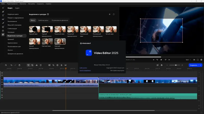Open the Справка menu
This screenshot has width=204, height=114.
48,4
